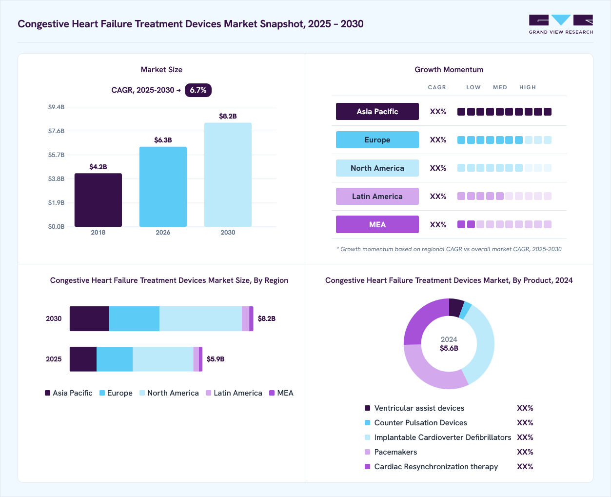The image size is (611, 497).
Task: Click the Europe momentum squares indicator
Action: tap(504, 140)
